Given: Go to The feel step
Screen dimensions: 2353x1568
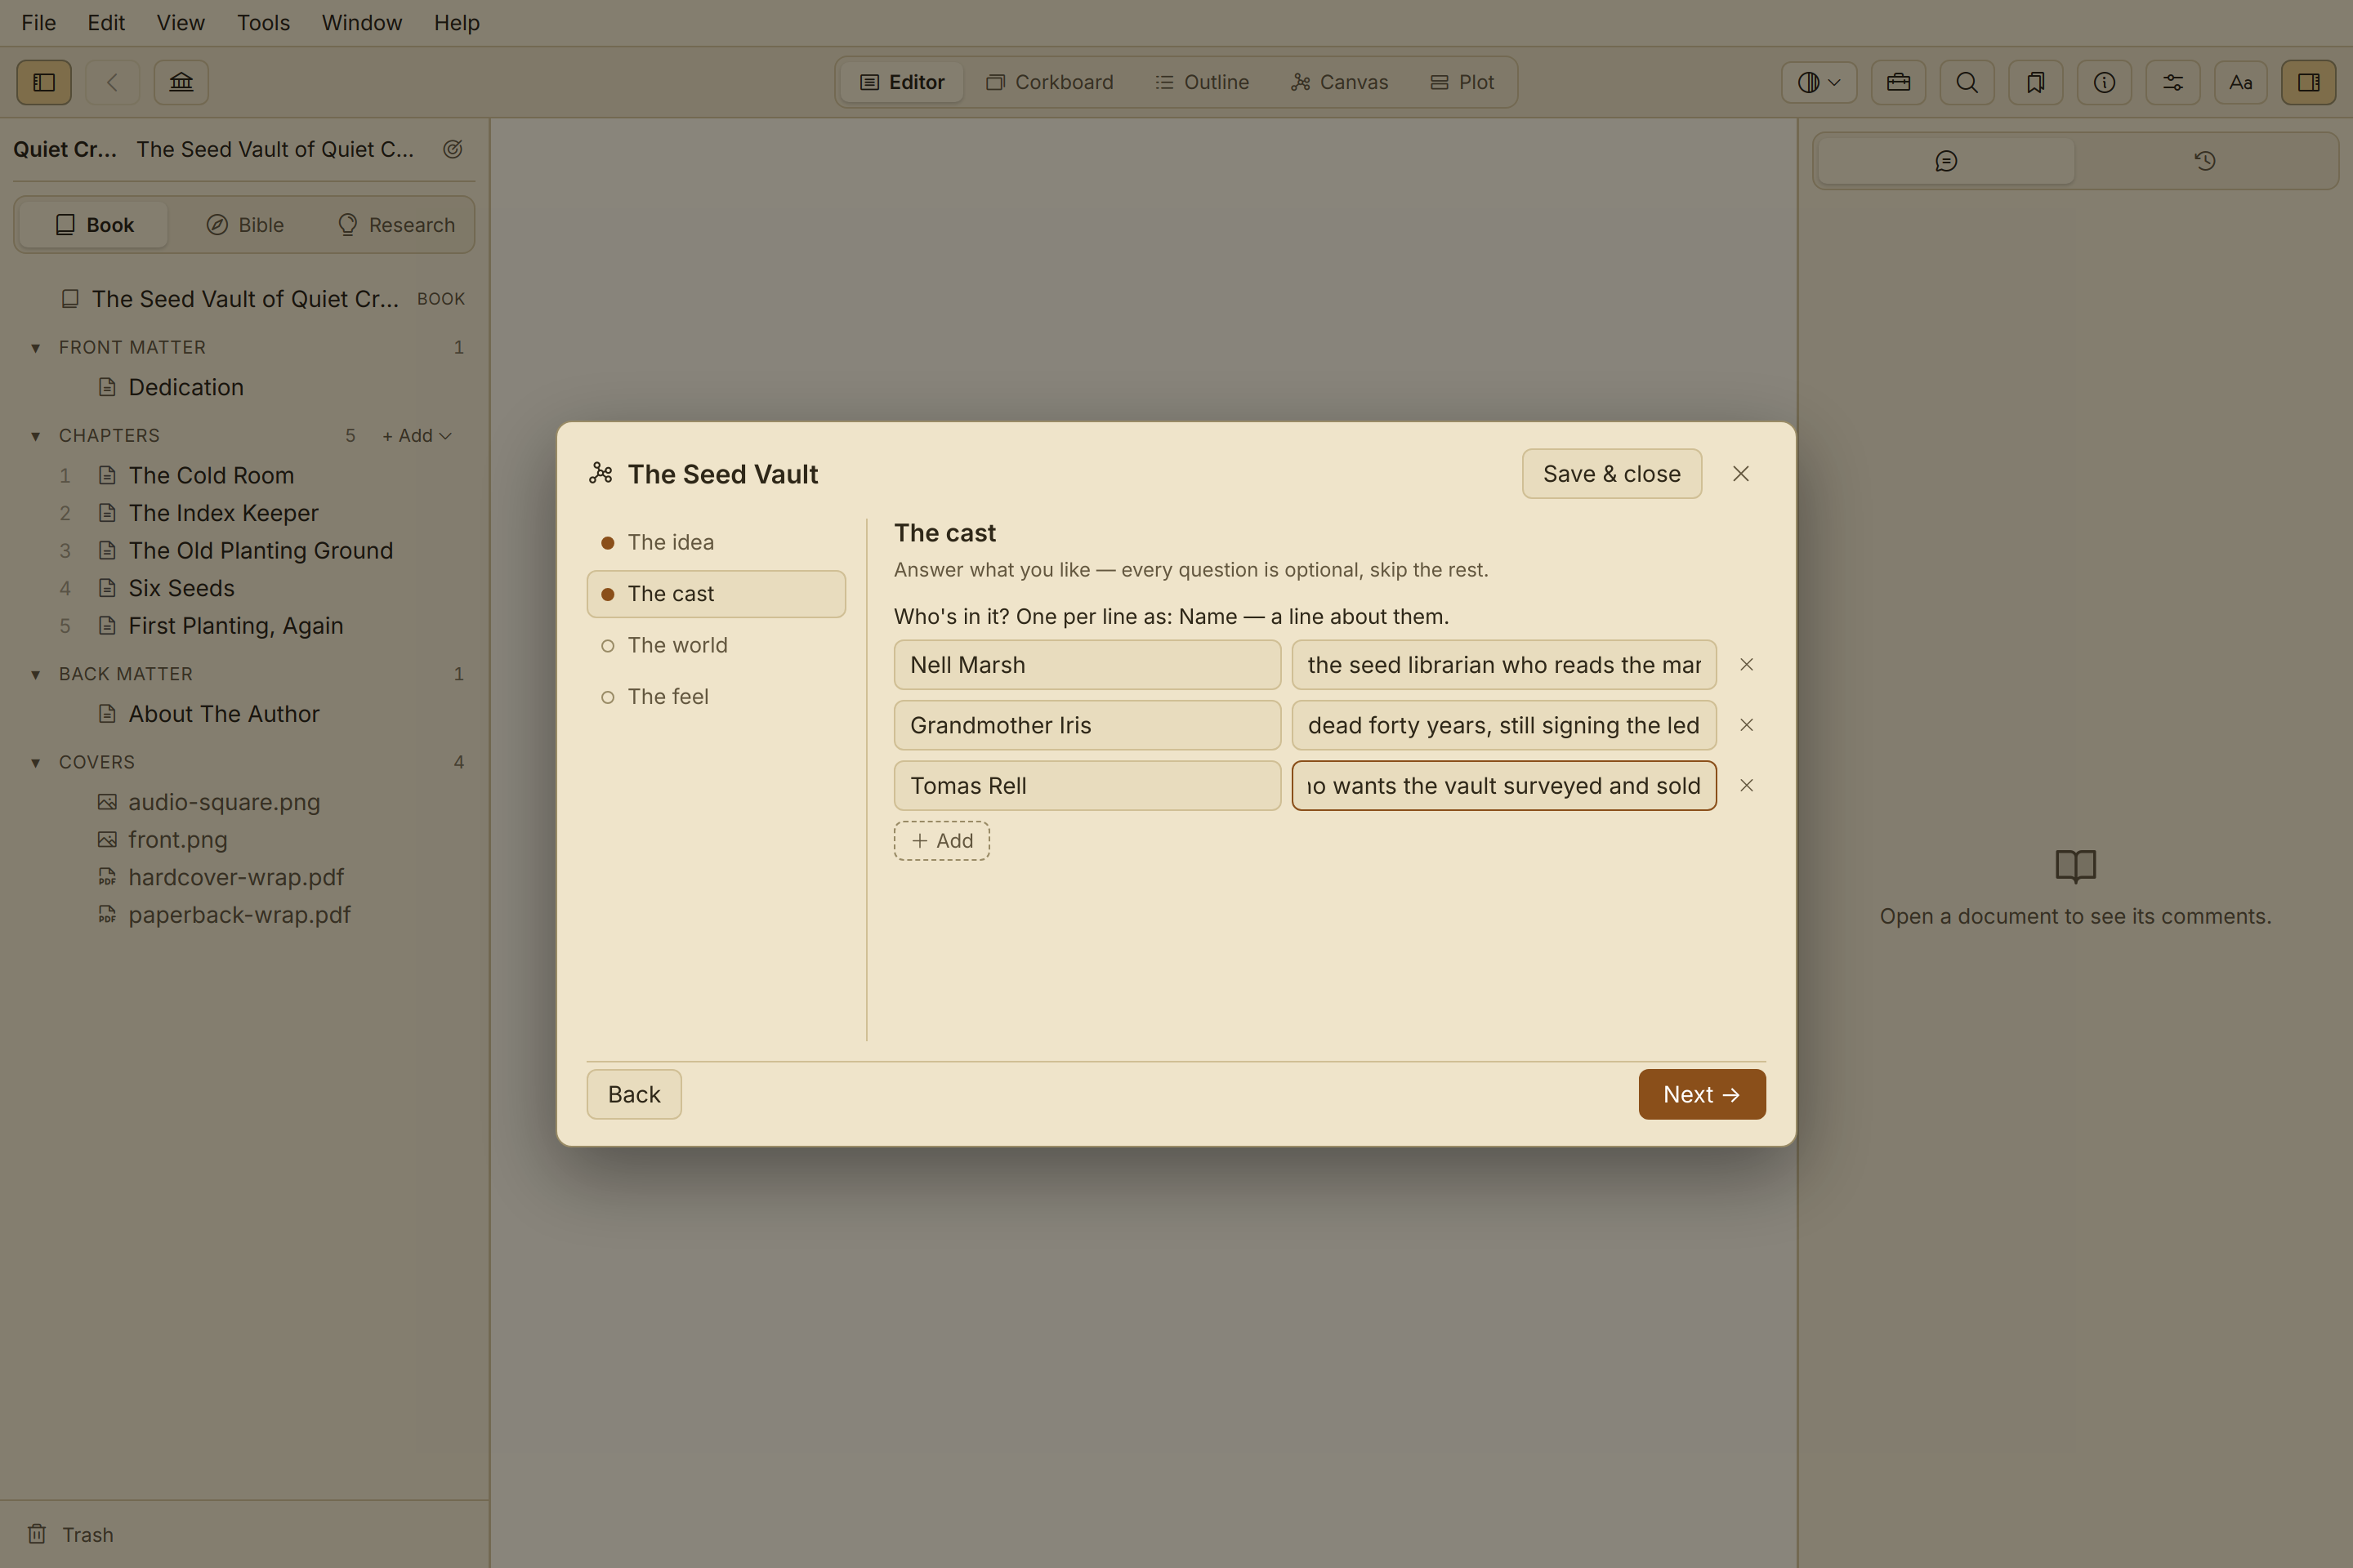Looking at the screenshot, I should (717, 697).
